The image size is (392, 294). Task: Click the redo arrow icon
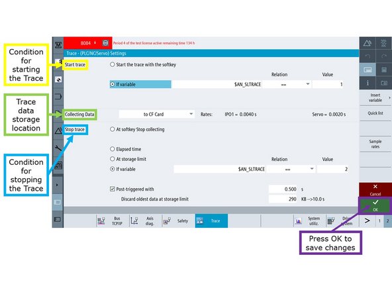[384, 56]
